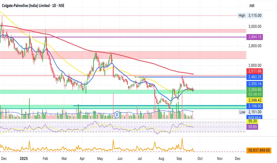The image size is (277, 163).
Task: Click the Jun label on time axis
Action: 120,159
